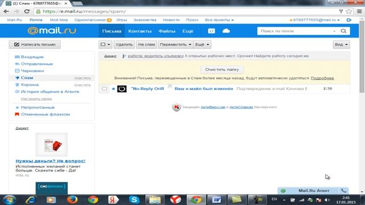The image size is (365, 205).
Task: Open ad link Нужны деньги? Не вопрос!
Action: 51,161
